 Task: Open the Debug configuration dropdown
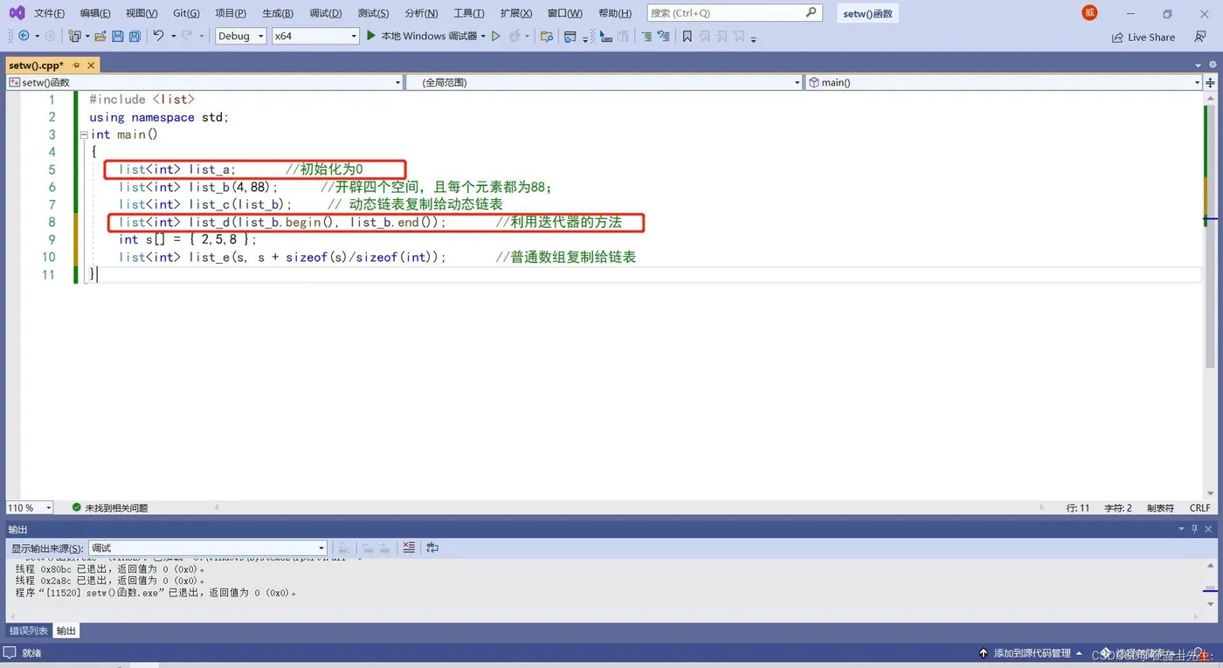click(x=240, y=36)
